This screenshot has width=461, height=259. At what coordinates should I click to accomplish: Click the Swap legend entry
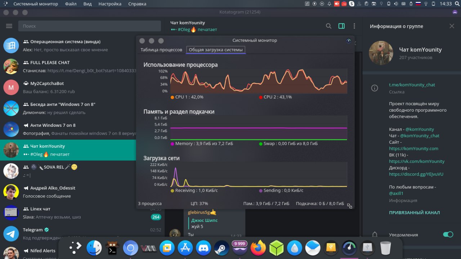coord(288,144)
